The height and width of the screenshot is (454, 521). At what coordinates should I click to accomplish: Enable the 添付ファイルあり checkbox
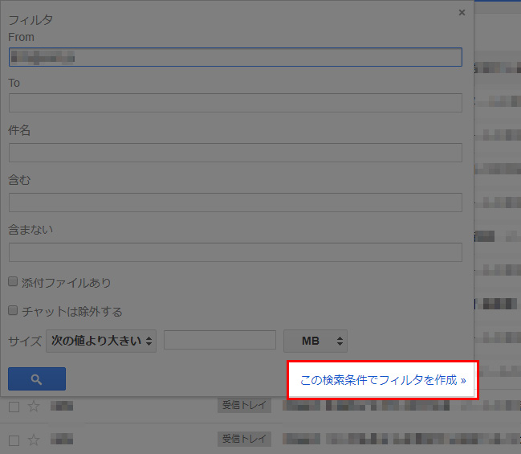[13, 282]
